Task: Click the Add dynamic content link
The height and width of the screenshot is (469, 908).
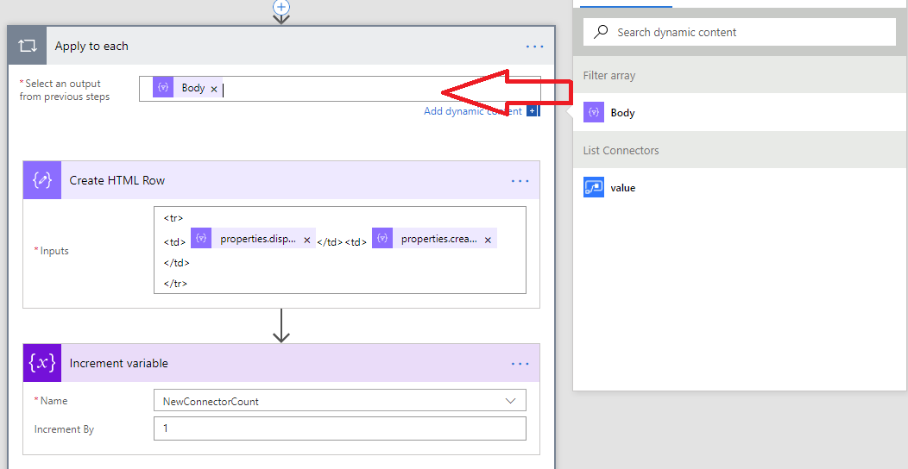Action: (x=472, y=111)
